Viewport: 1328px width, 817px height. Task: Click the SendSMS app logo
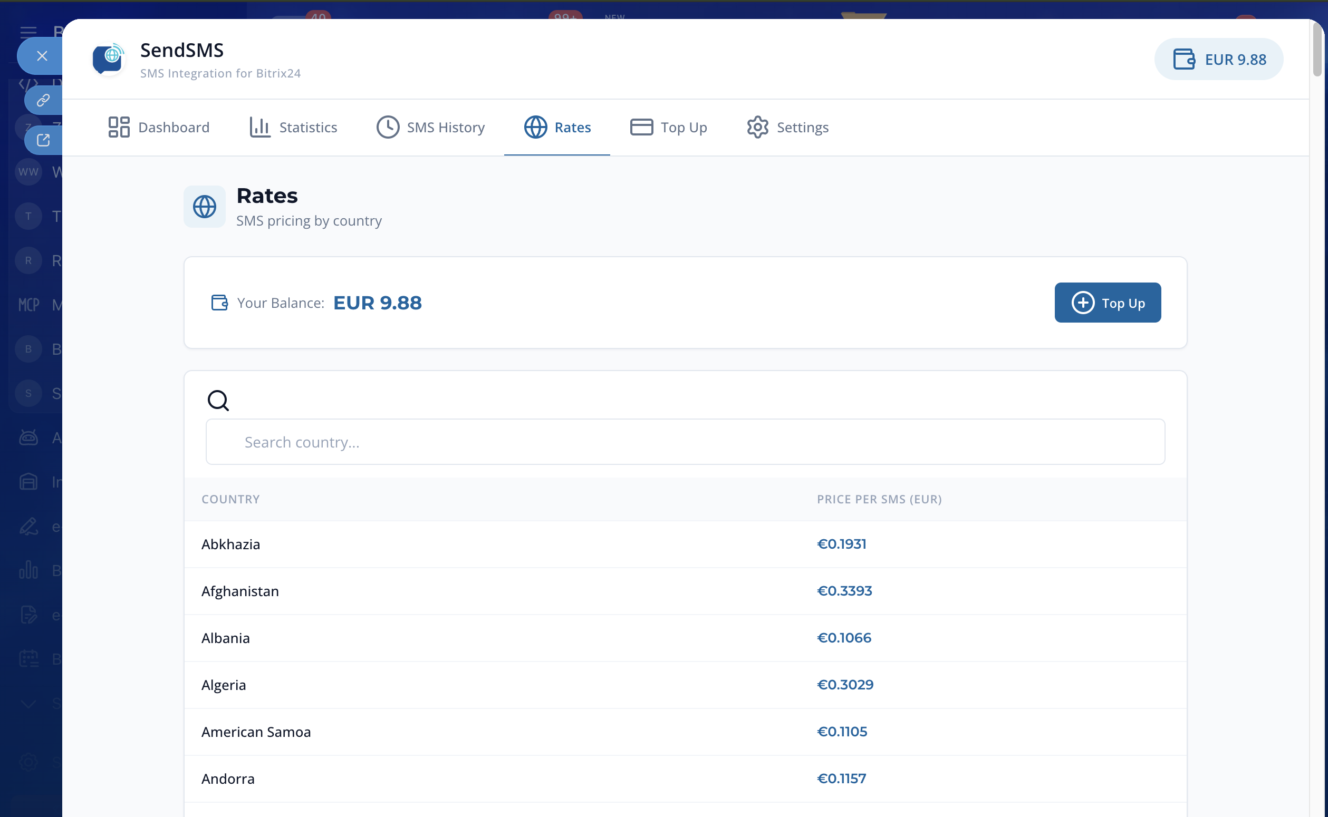[x=109, y=59]
